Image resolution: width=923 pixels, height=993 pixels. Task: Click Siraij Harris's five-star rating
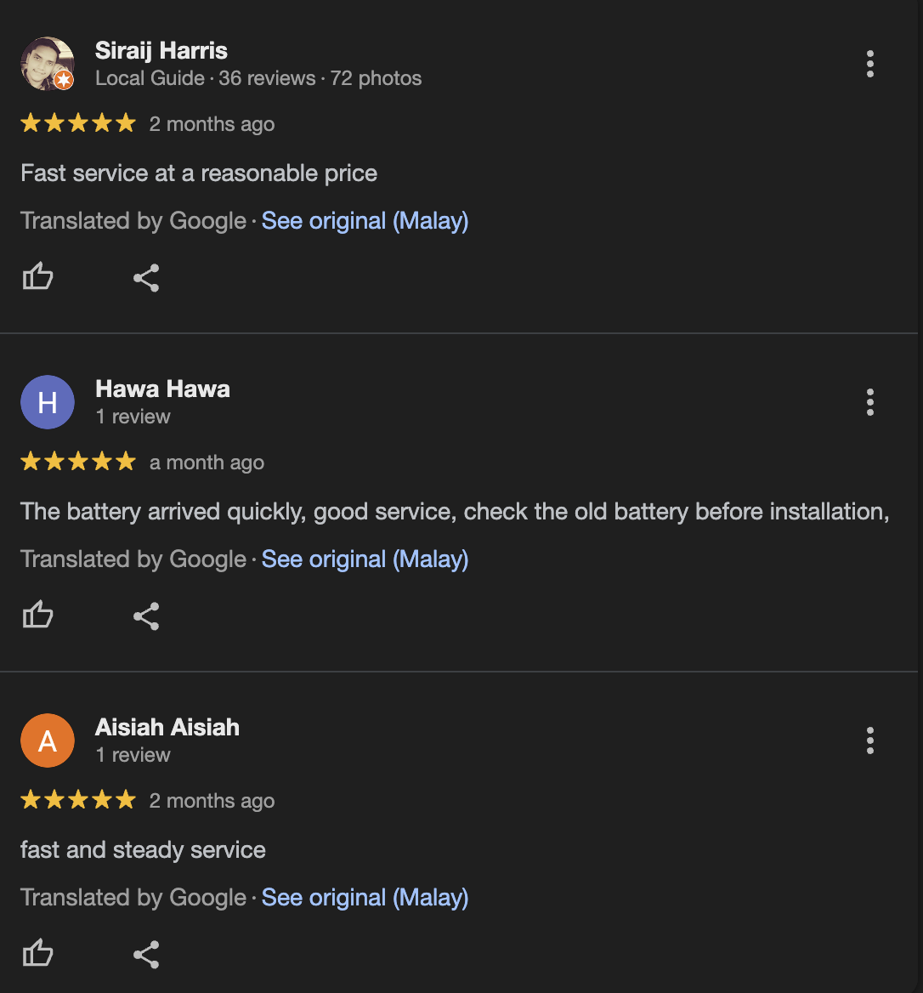coord(78,123)
